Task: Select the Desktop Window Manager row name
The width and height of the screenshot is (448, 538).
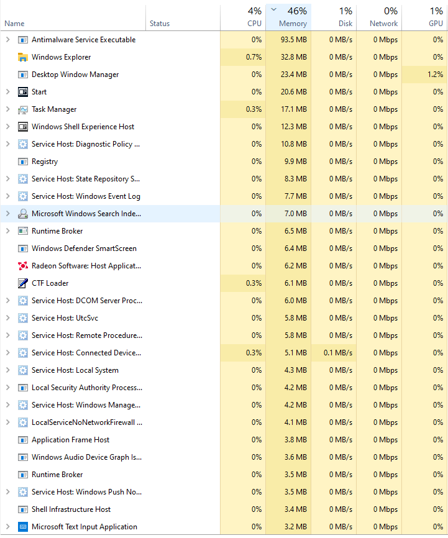Action: [x=75, y=75]
